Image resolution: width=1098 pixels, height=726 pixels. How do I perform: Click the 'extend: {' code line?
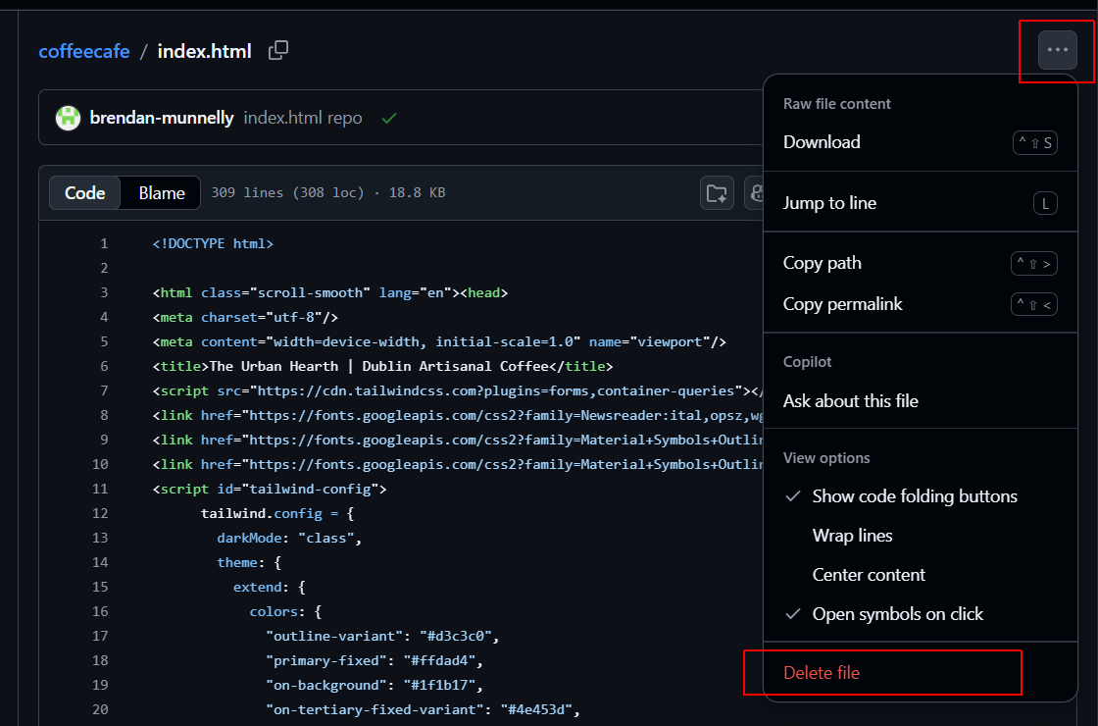coord(270,588)
